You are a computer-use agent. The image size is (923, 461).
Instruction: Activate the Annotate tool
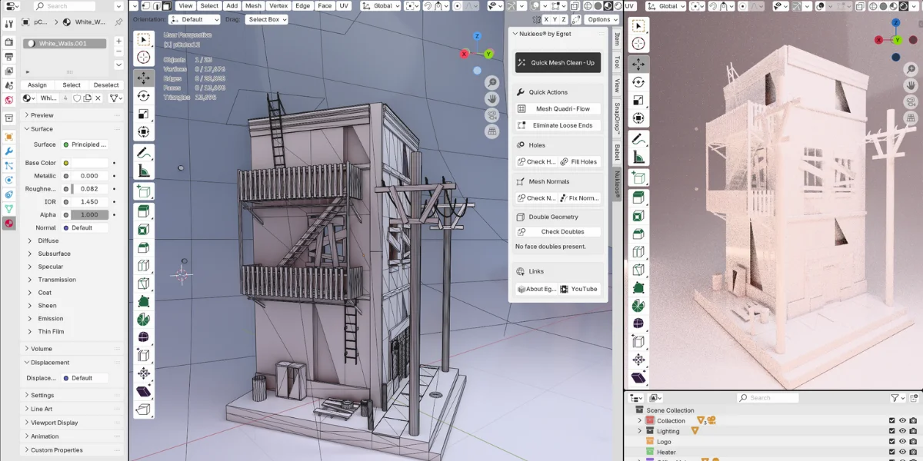144,151
